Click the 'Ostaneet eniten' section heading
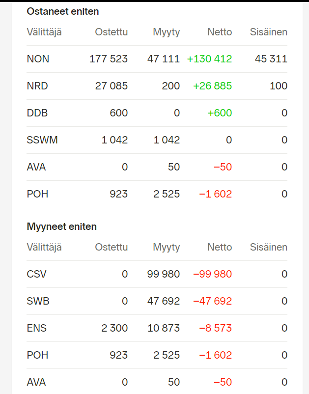This screenshot has height=394, width=309. coord(62,11)
